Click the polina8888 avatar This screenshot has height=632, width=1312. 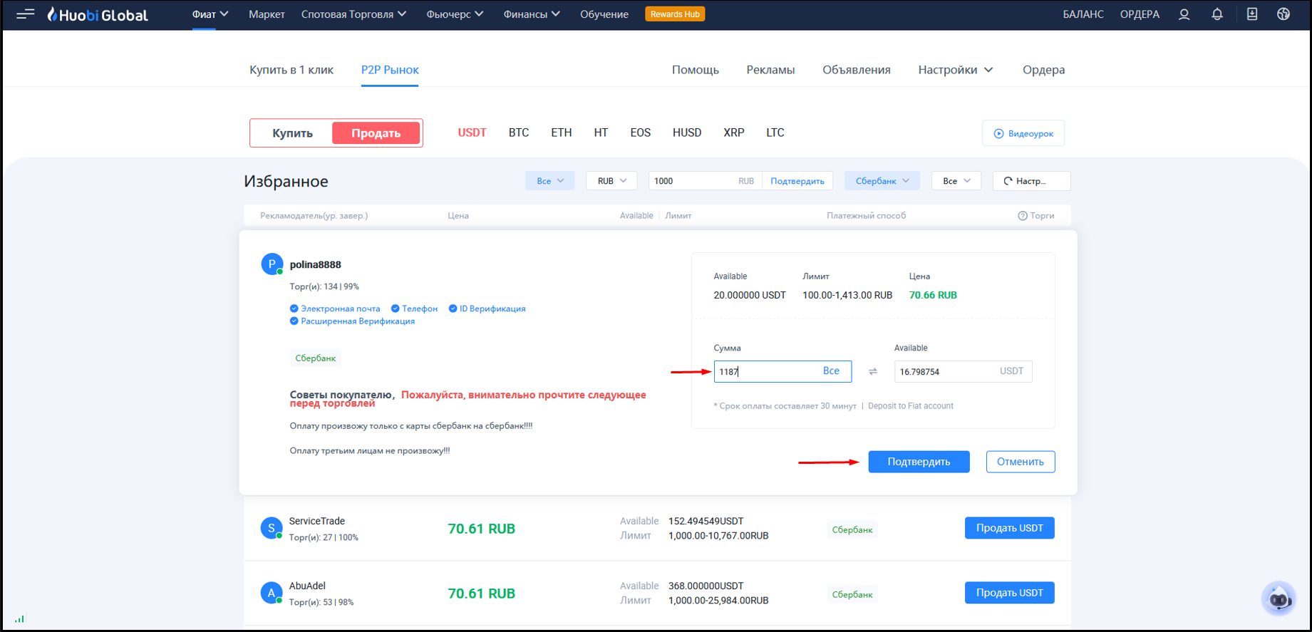(x=272, y=264)
